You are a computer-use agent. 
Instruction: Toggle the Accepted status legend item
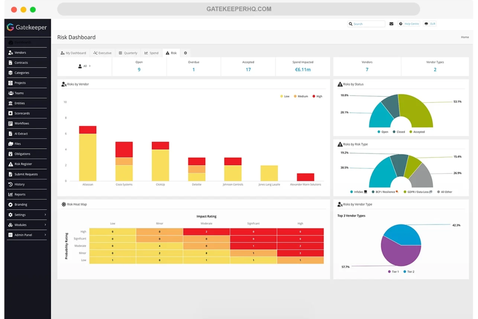click(417, 132)
